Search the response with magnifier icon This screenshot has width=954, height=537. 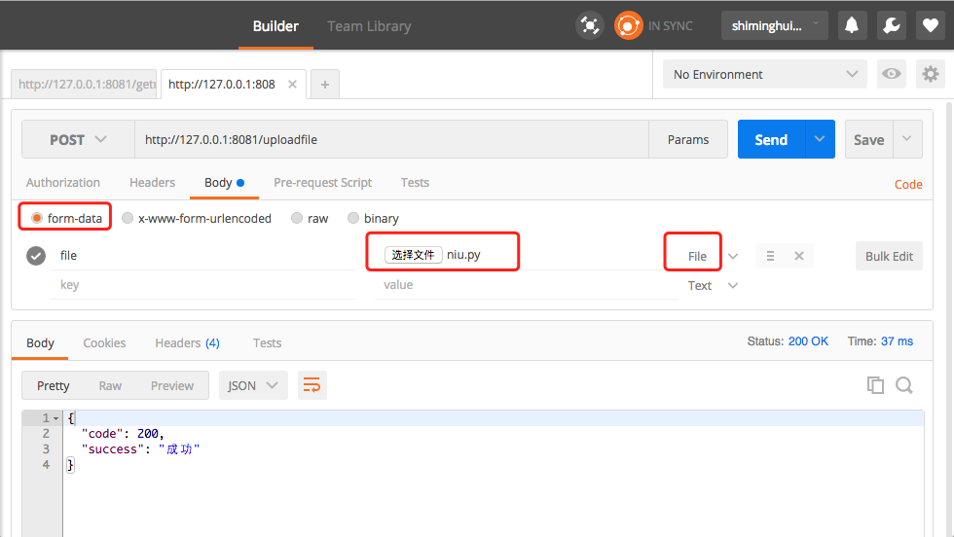[x=904, y=385]
